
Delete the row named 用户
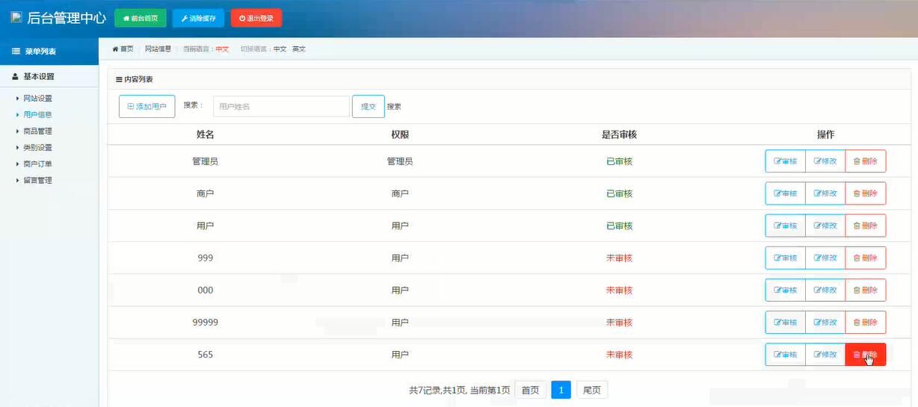click(x=866, y=226)
